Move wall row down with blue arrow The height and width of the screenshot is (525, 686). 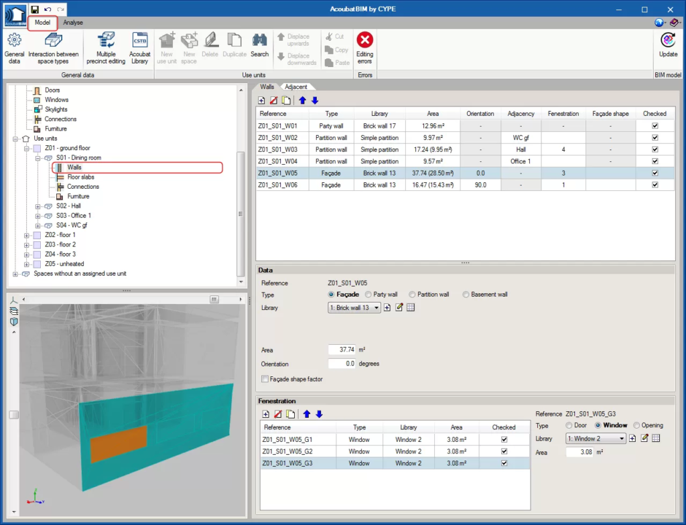[315, 100]
